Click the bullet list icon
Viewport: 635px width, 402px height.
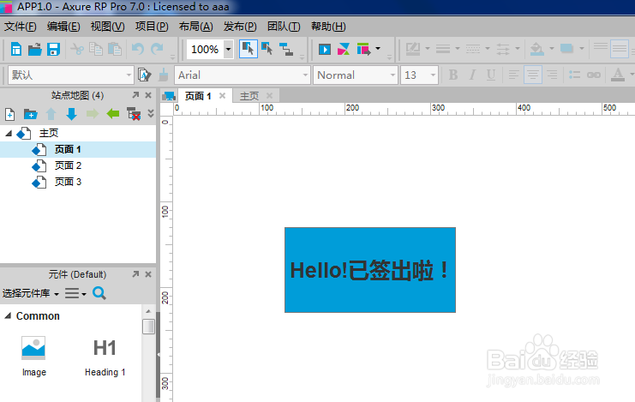click(x=574, y=75)
